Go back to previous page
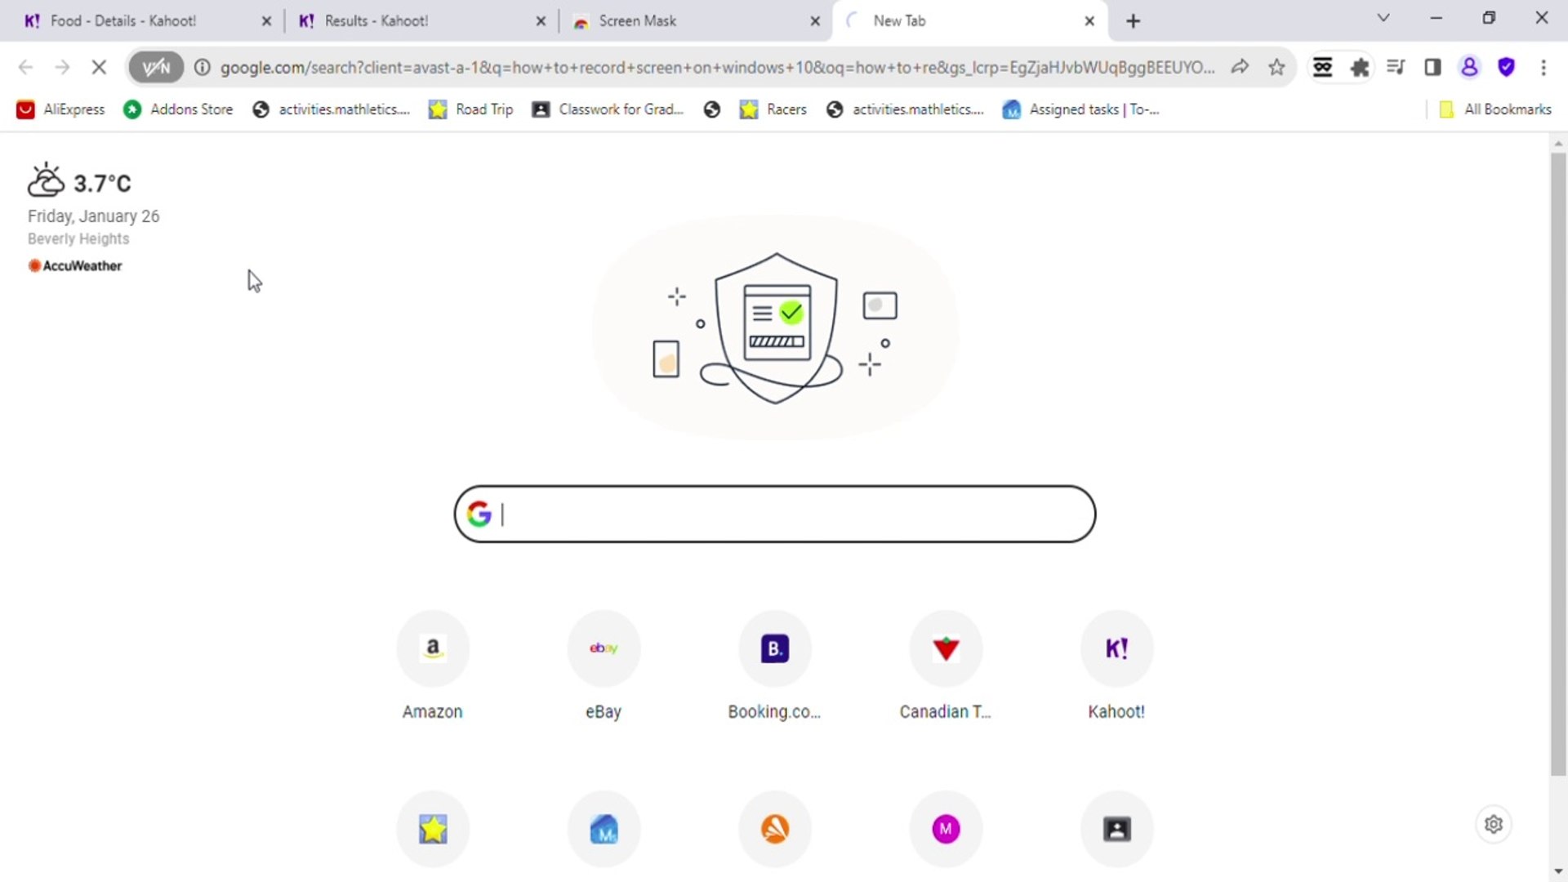This screenshot has width=1568, height=882. click(25, 68)
